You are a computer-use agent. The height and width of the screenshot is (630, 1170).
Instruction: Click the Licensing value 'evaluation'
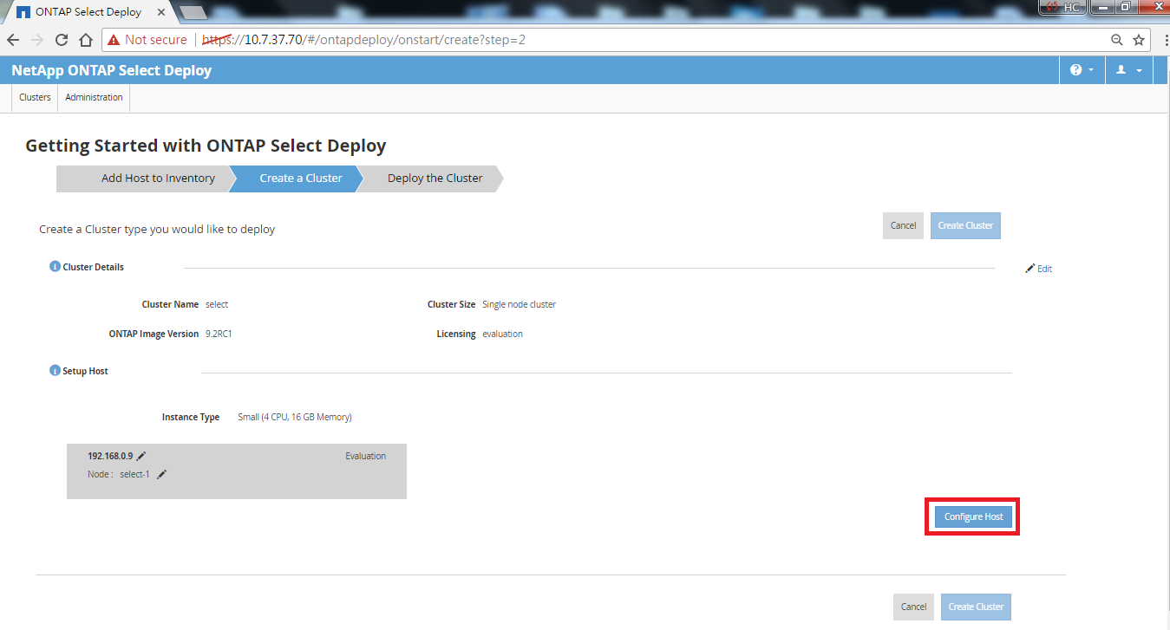click(502, 334)
